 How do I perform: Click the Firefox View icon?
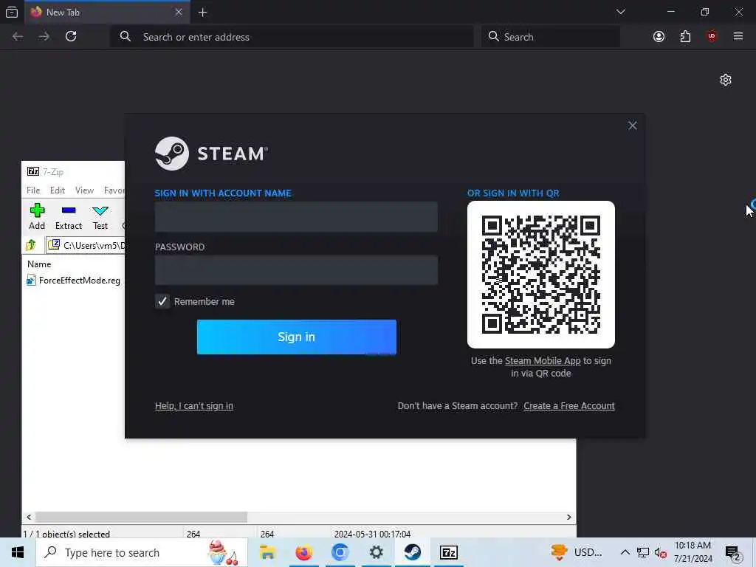coord(12,13)
